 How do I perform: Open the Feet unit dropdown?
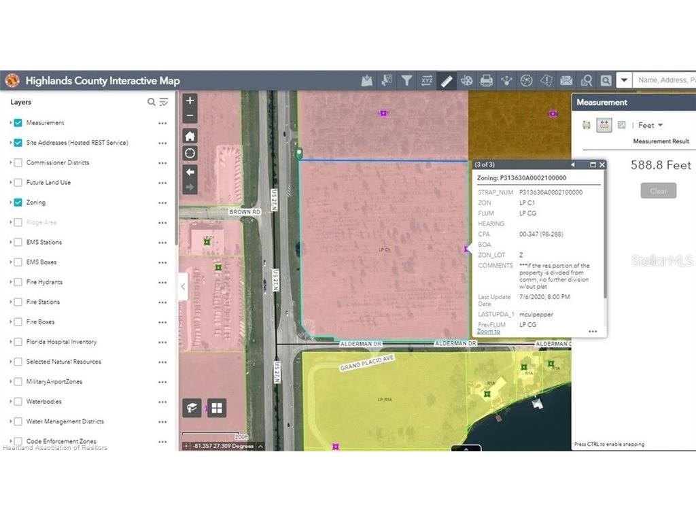tap(650, 125)
